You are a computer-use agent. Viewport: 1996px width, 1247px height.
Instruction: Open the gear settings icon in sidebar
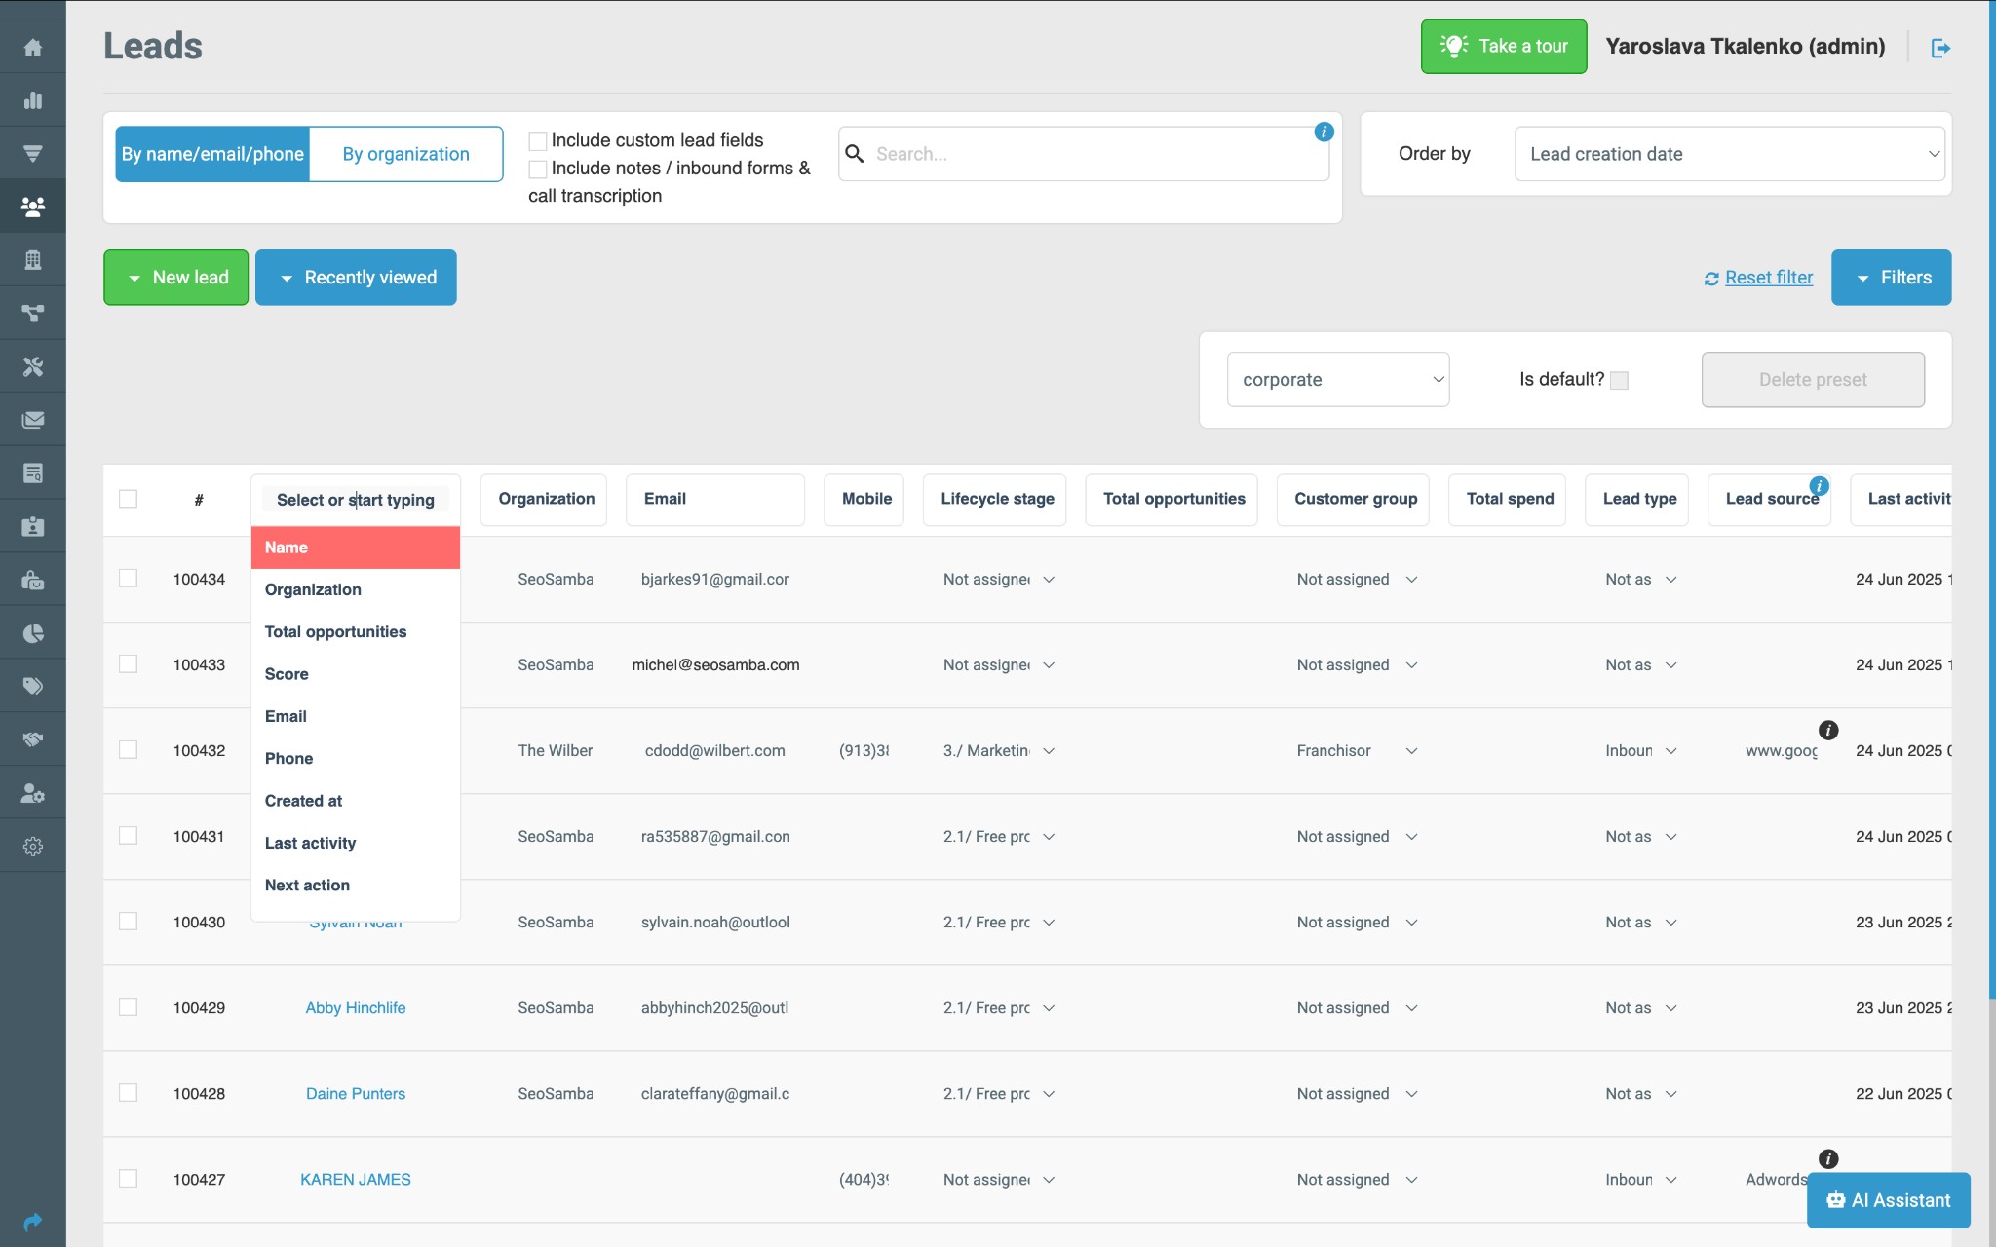(33, 847)
